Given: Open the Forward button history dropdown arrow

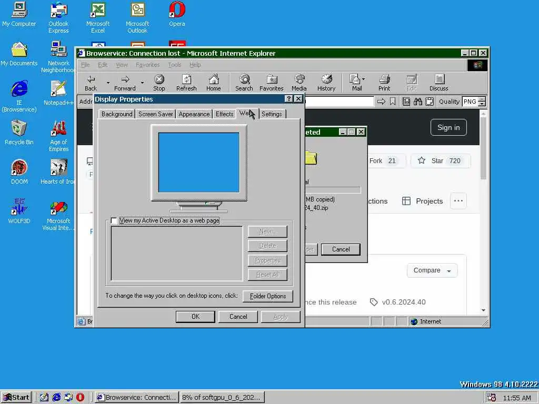Looking at the screenshot, I should point(142,83).
